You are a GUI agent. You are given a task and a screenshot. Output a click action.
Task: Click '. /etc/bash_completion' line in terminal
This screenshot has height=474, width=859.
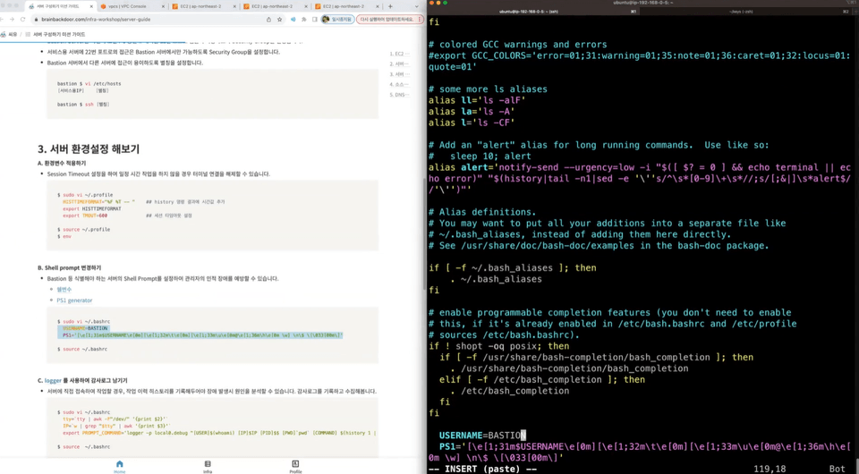pyautogui.click(x=509, y=391)
